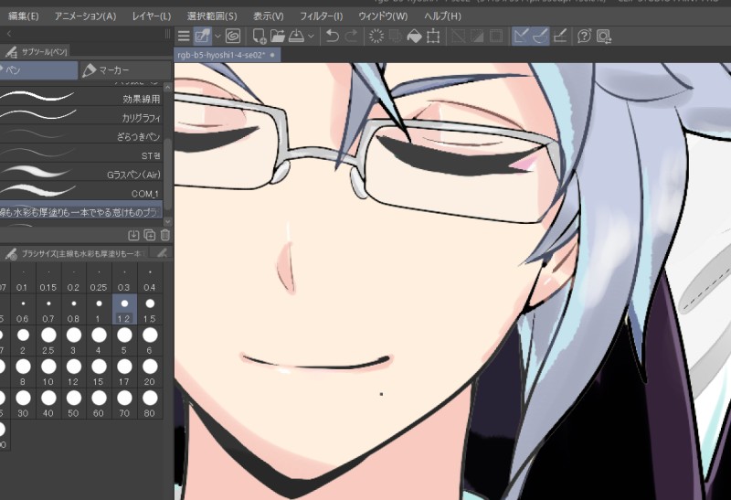731x500 pixels.
Task: Click the tab icon beside ブラシサイズ
Action: (x=162, y=253)
